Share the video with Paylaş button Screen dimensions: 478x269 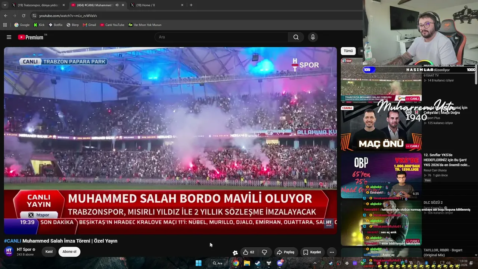285,252
